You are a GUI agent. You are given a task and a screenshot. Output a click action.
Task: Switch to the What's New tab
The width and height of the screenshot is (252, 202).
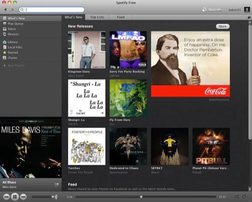(73, 17)
